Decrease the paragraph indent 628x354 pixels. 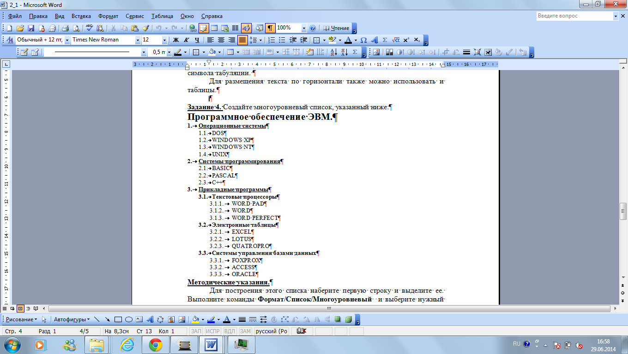[293, 40]
